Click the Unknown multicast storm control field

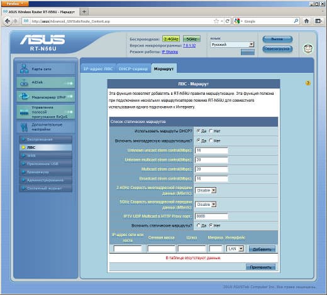[x=211, y=160]
